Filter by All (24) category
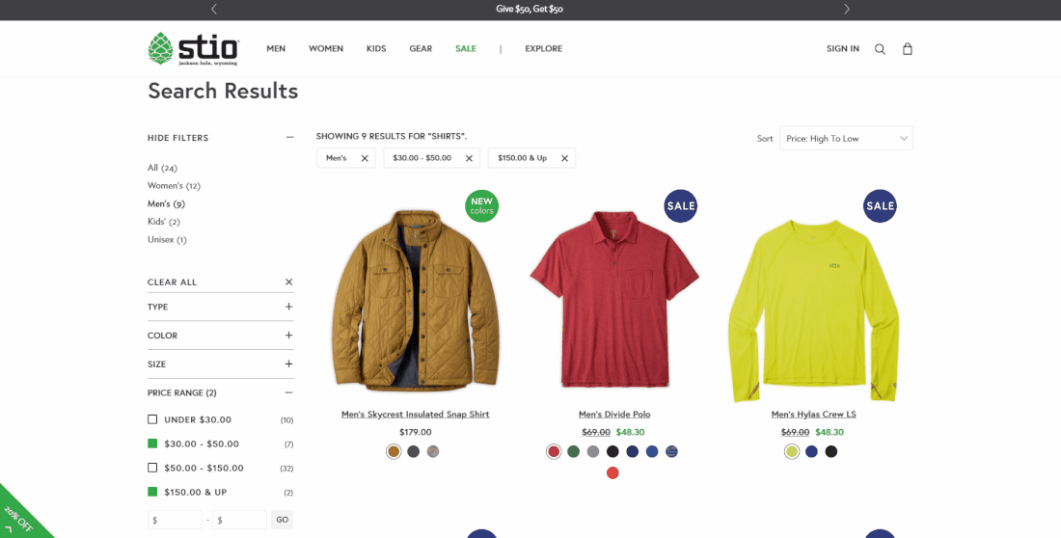 (162, 168)
